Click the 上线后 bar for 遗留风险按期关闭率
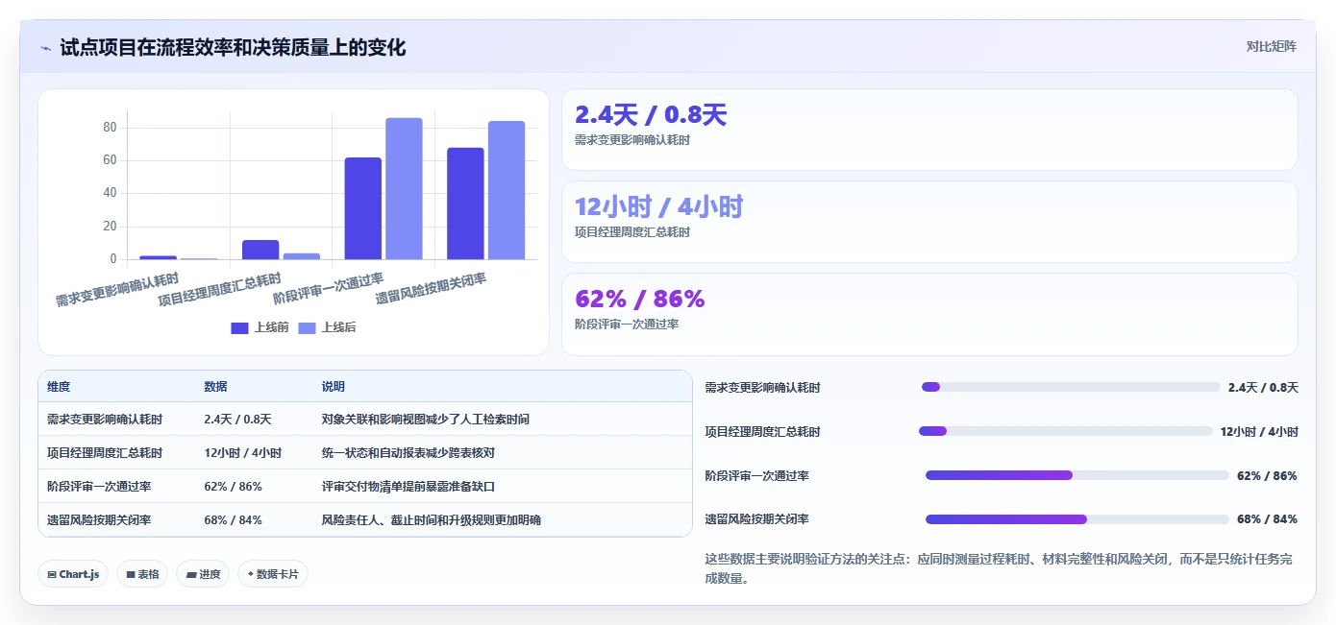The image size is (1336, 625). point(507,190)
